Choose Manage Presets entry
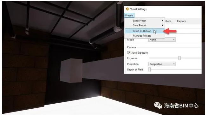This screenshot has height=115, width=209. 145,36
